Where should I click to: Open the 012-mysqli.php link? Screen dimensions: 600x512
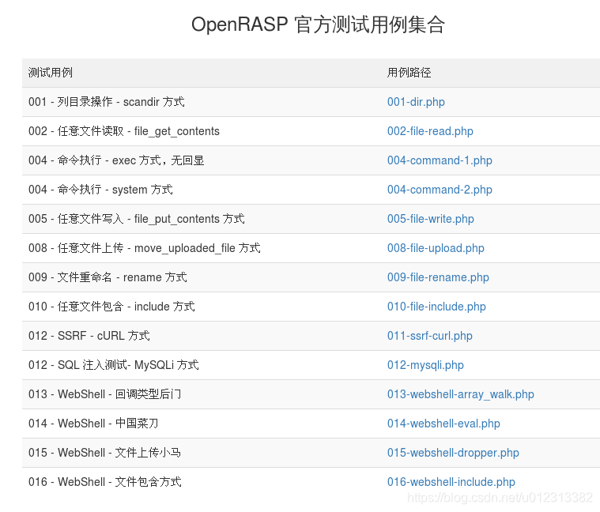[425, 365]
